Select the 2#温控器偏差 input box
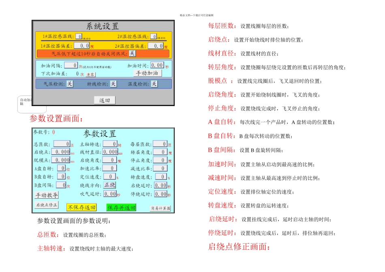 (156, 46)
